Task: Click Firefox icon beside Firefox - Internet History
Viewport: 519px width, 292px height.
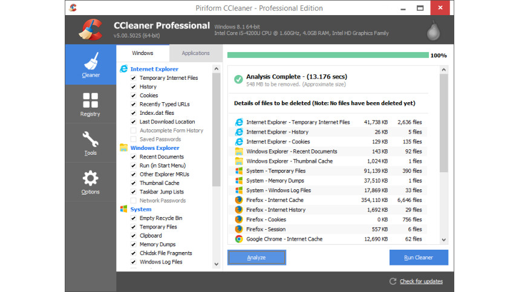Action: pos(239,210)
